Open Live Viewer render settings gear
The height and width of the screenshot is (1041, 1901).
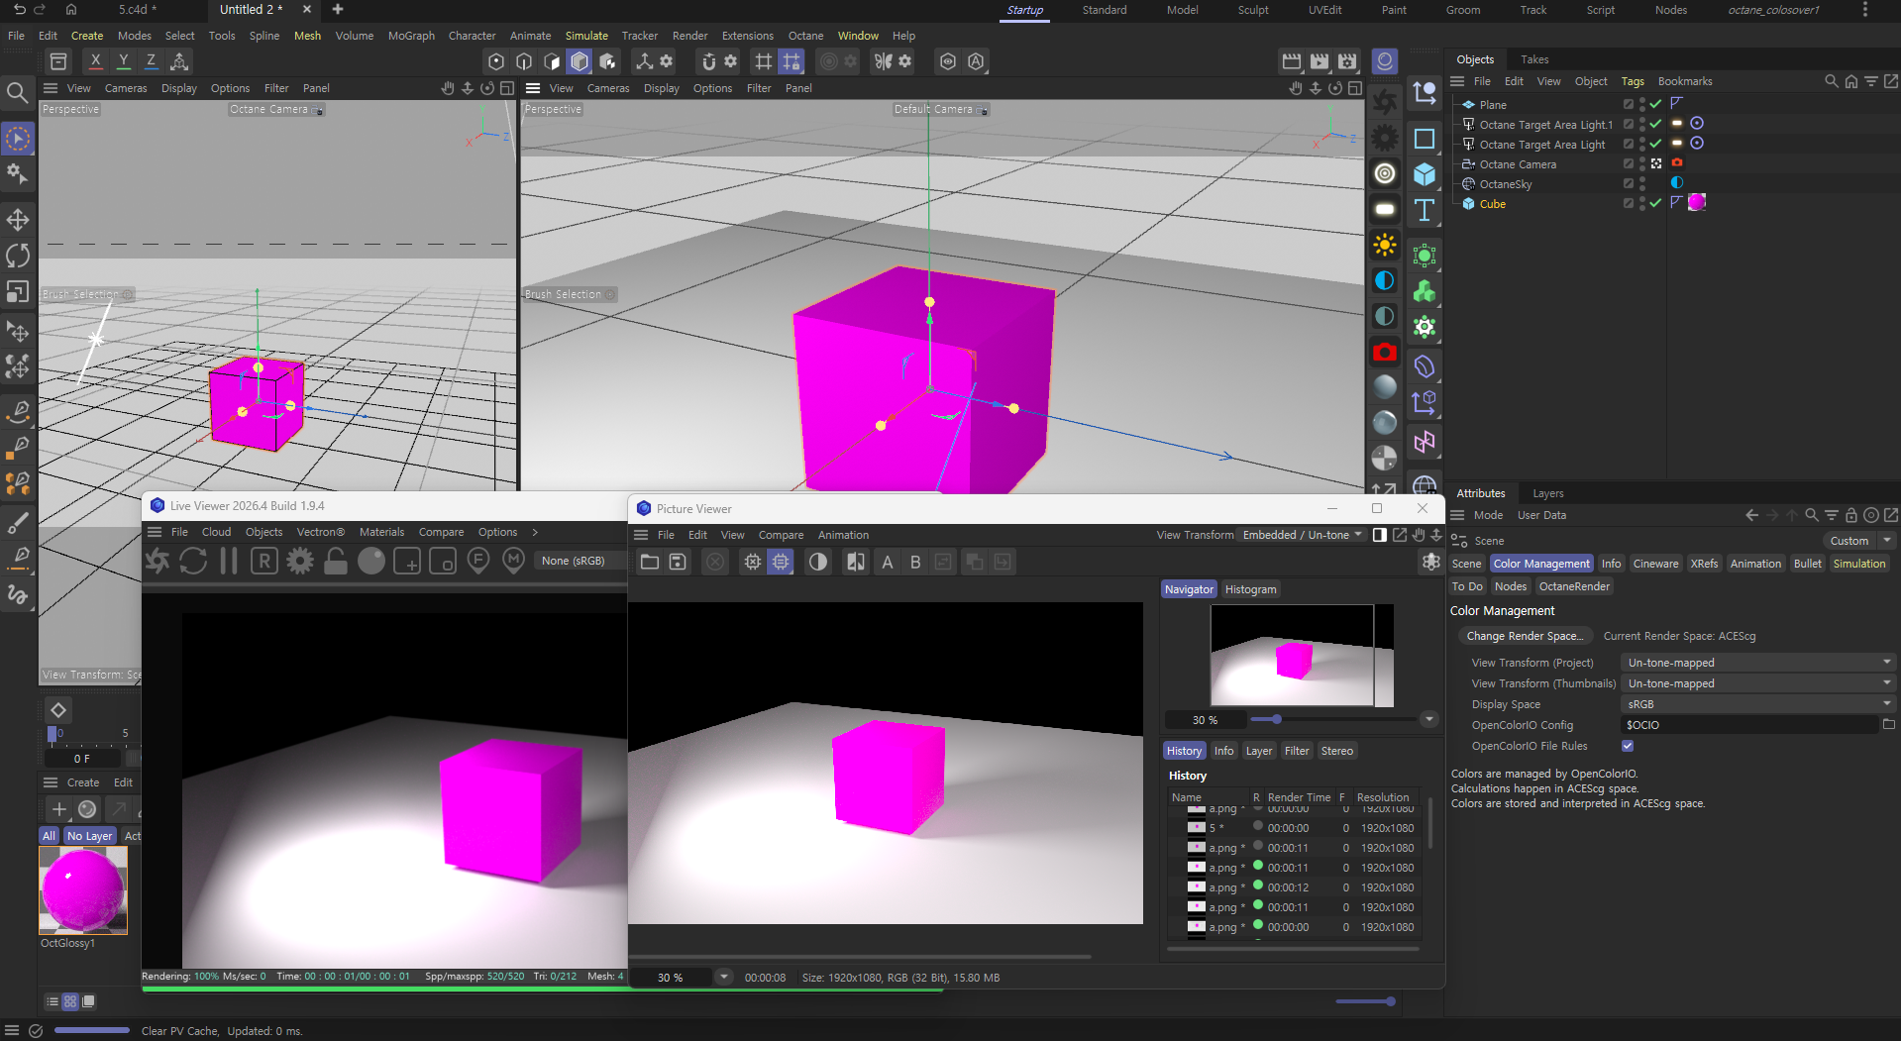tap(300, 562)
